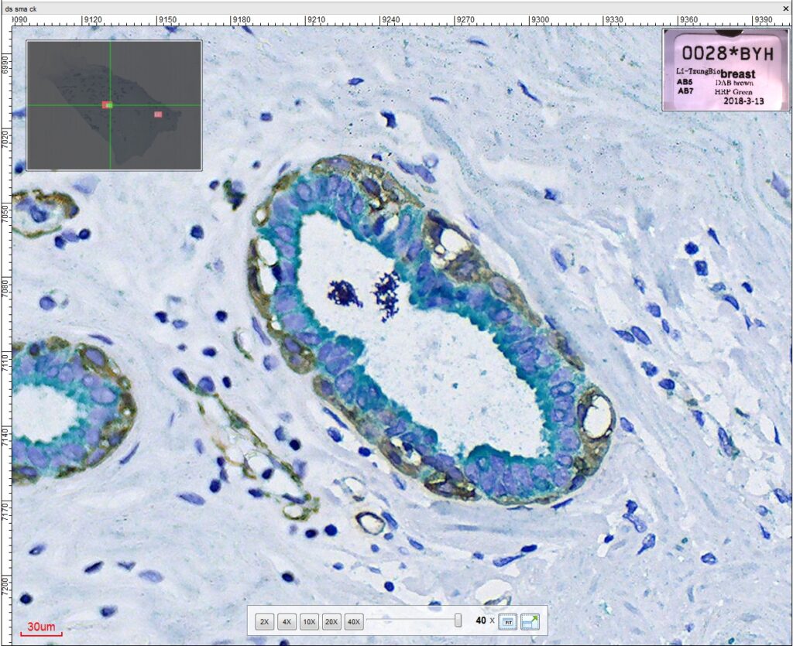Click the horizontal ruler at 9240
793x646 pixels.
point(390,19)
